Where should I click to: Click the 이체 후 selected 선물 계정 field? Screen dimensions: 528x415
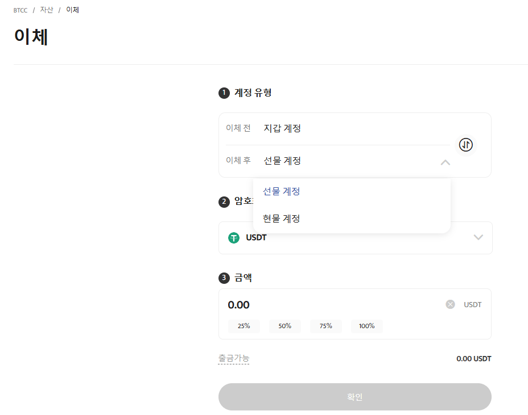point(282,161)
